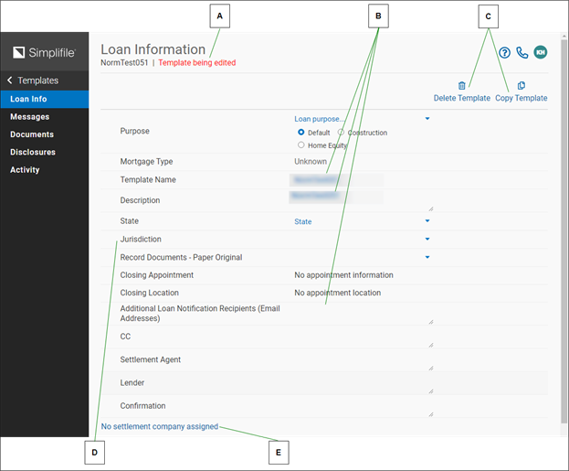Click the 'Template being edited' status text

[197, 62]
